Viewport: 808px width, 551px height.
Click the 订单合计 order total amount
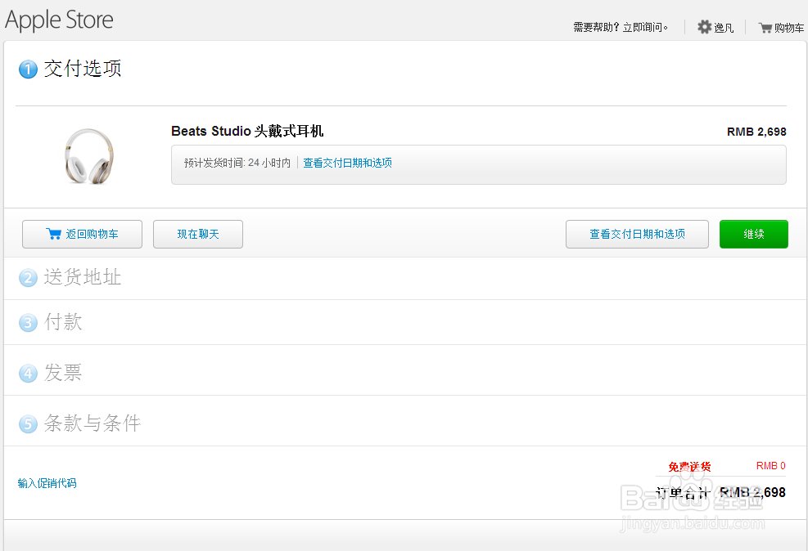pyautogui.click(x=752, y=493)
